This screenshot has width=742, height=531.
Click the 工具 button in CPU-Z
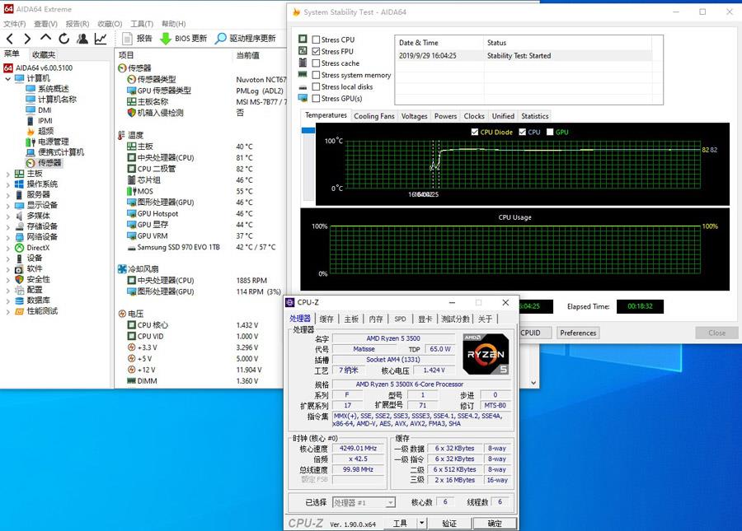(400, 523)
